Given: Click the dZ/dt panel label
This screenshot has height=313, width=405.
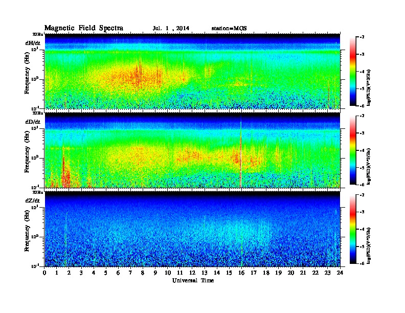Looking at the screenshot, I should tap(33, 200).
